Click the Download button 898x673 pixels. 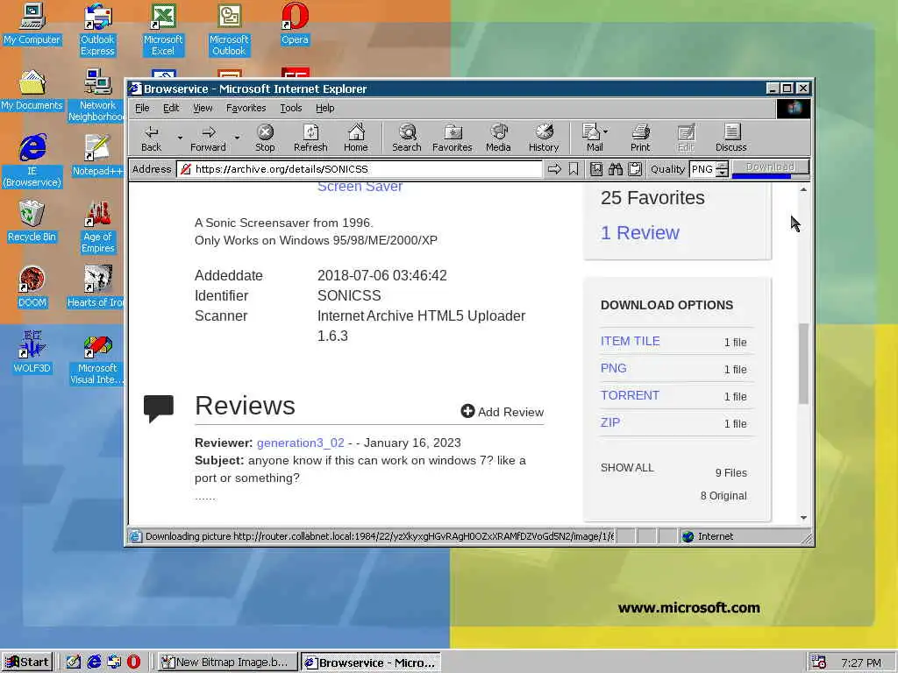pos(770,167)
